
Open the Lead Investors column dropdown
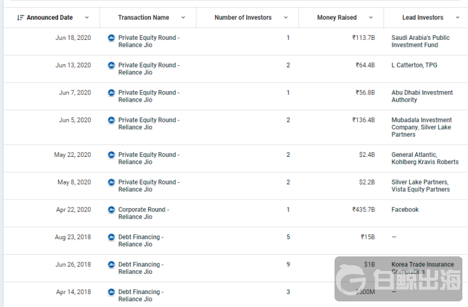click(457, 18)
